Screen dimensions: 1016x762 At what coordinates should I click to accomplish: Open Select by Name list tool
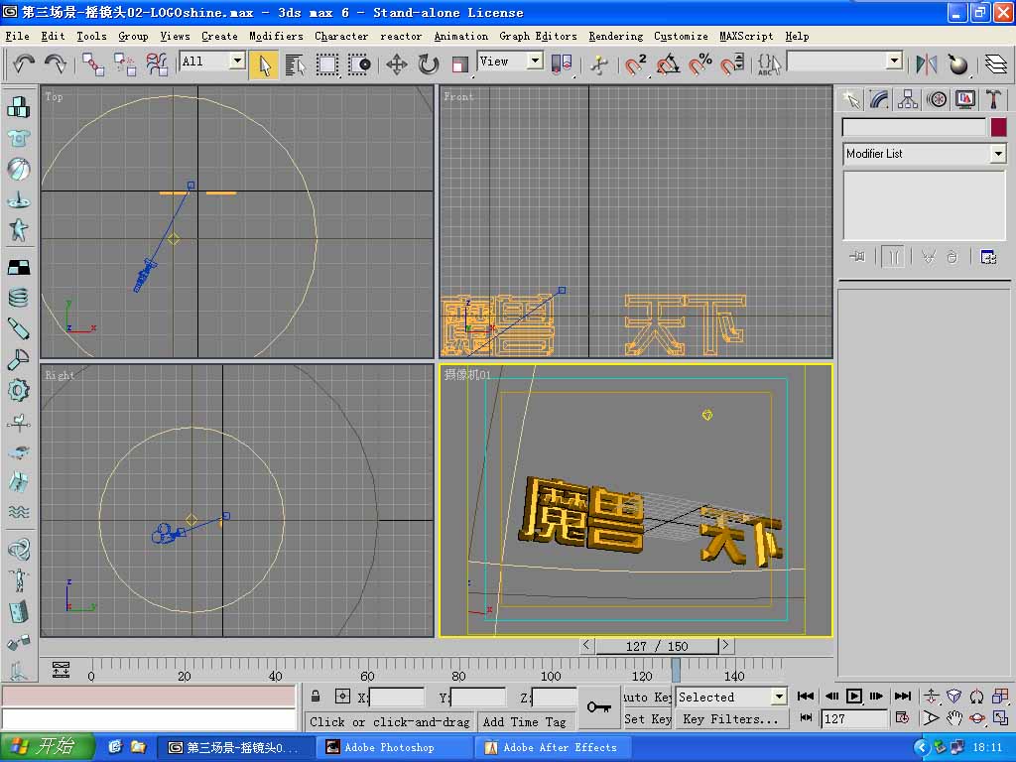[295, 64]
